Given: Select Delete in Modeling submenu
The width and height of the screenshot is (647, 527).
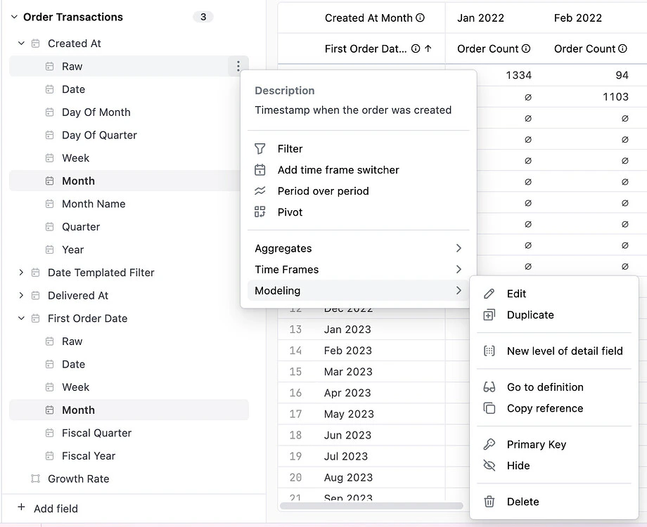Looking at the screenshot, I should (x=554, y=502).
